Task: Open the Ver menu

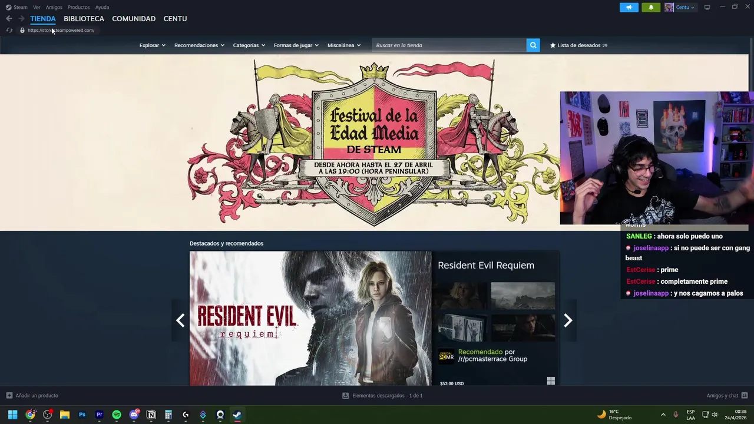Action: tap(37, 7)
